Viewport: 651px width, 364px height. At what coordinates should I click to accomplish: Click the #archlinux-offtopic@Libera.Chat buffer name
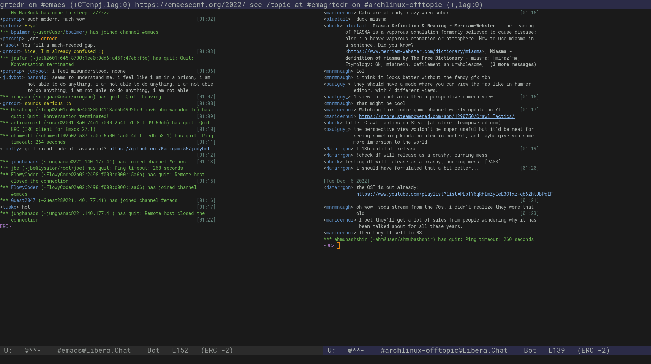click(x=444, y=350)
